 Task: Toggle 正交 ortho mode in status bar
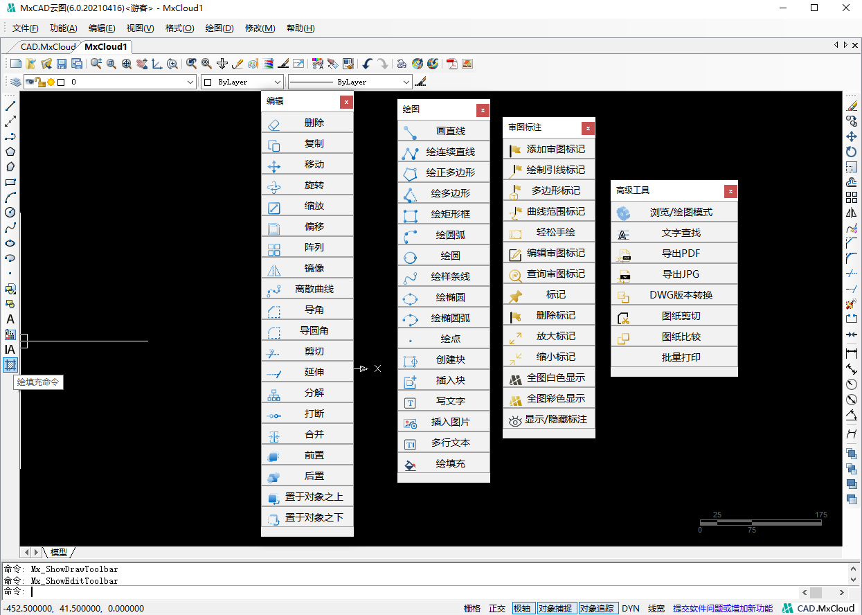(x=497, y=608)
